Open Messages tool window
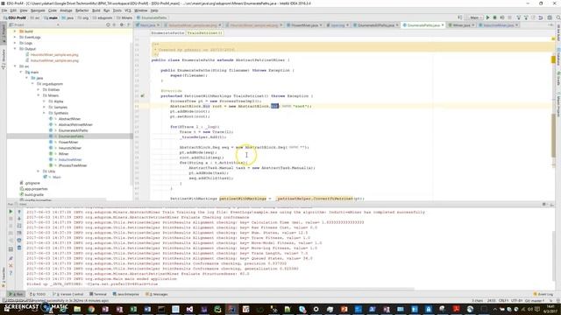The image size is (561, 315). 157,294
